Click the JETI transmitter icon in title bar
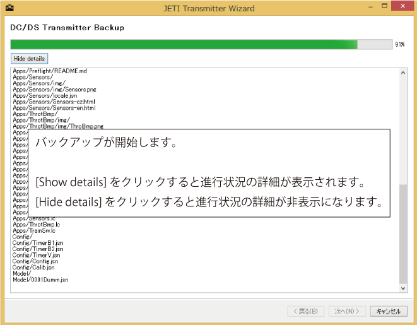Image resolution: width=417 pixels, height=325 pixels. point(9,8)
